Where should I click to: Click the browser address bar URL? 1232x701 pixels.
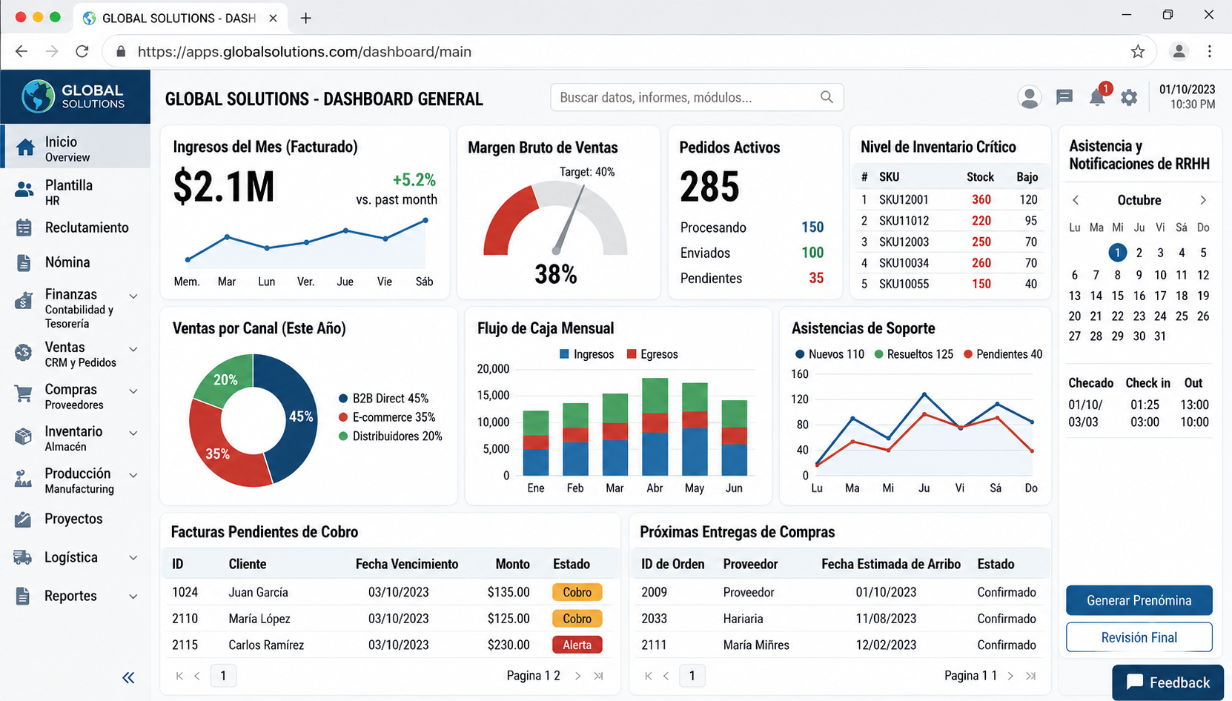click(305, 52)
